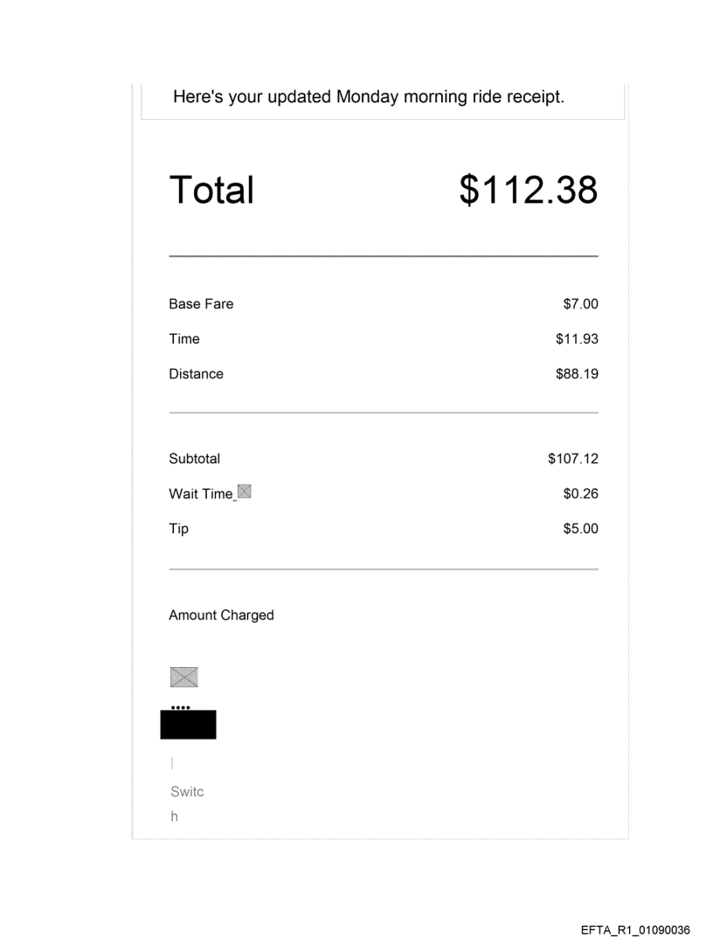Click the blacked-out redaction box

(188, 725)
